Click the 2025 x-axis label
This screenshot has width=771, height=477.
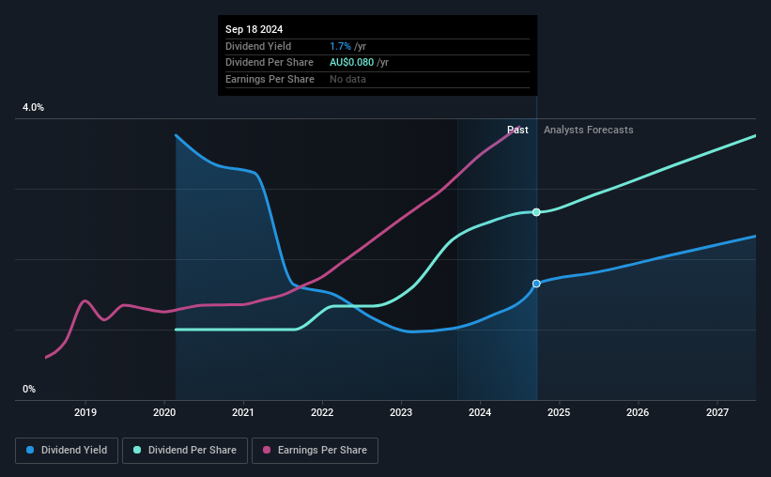point(559,412)
